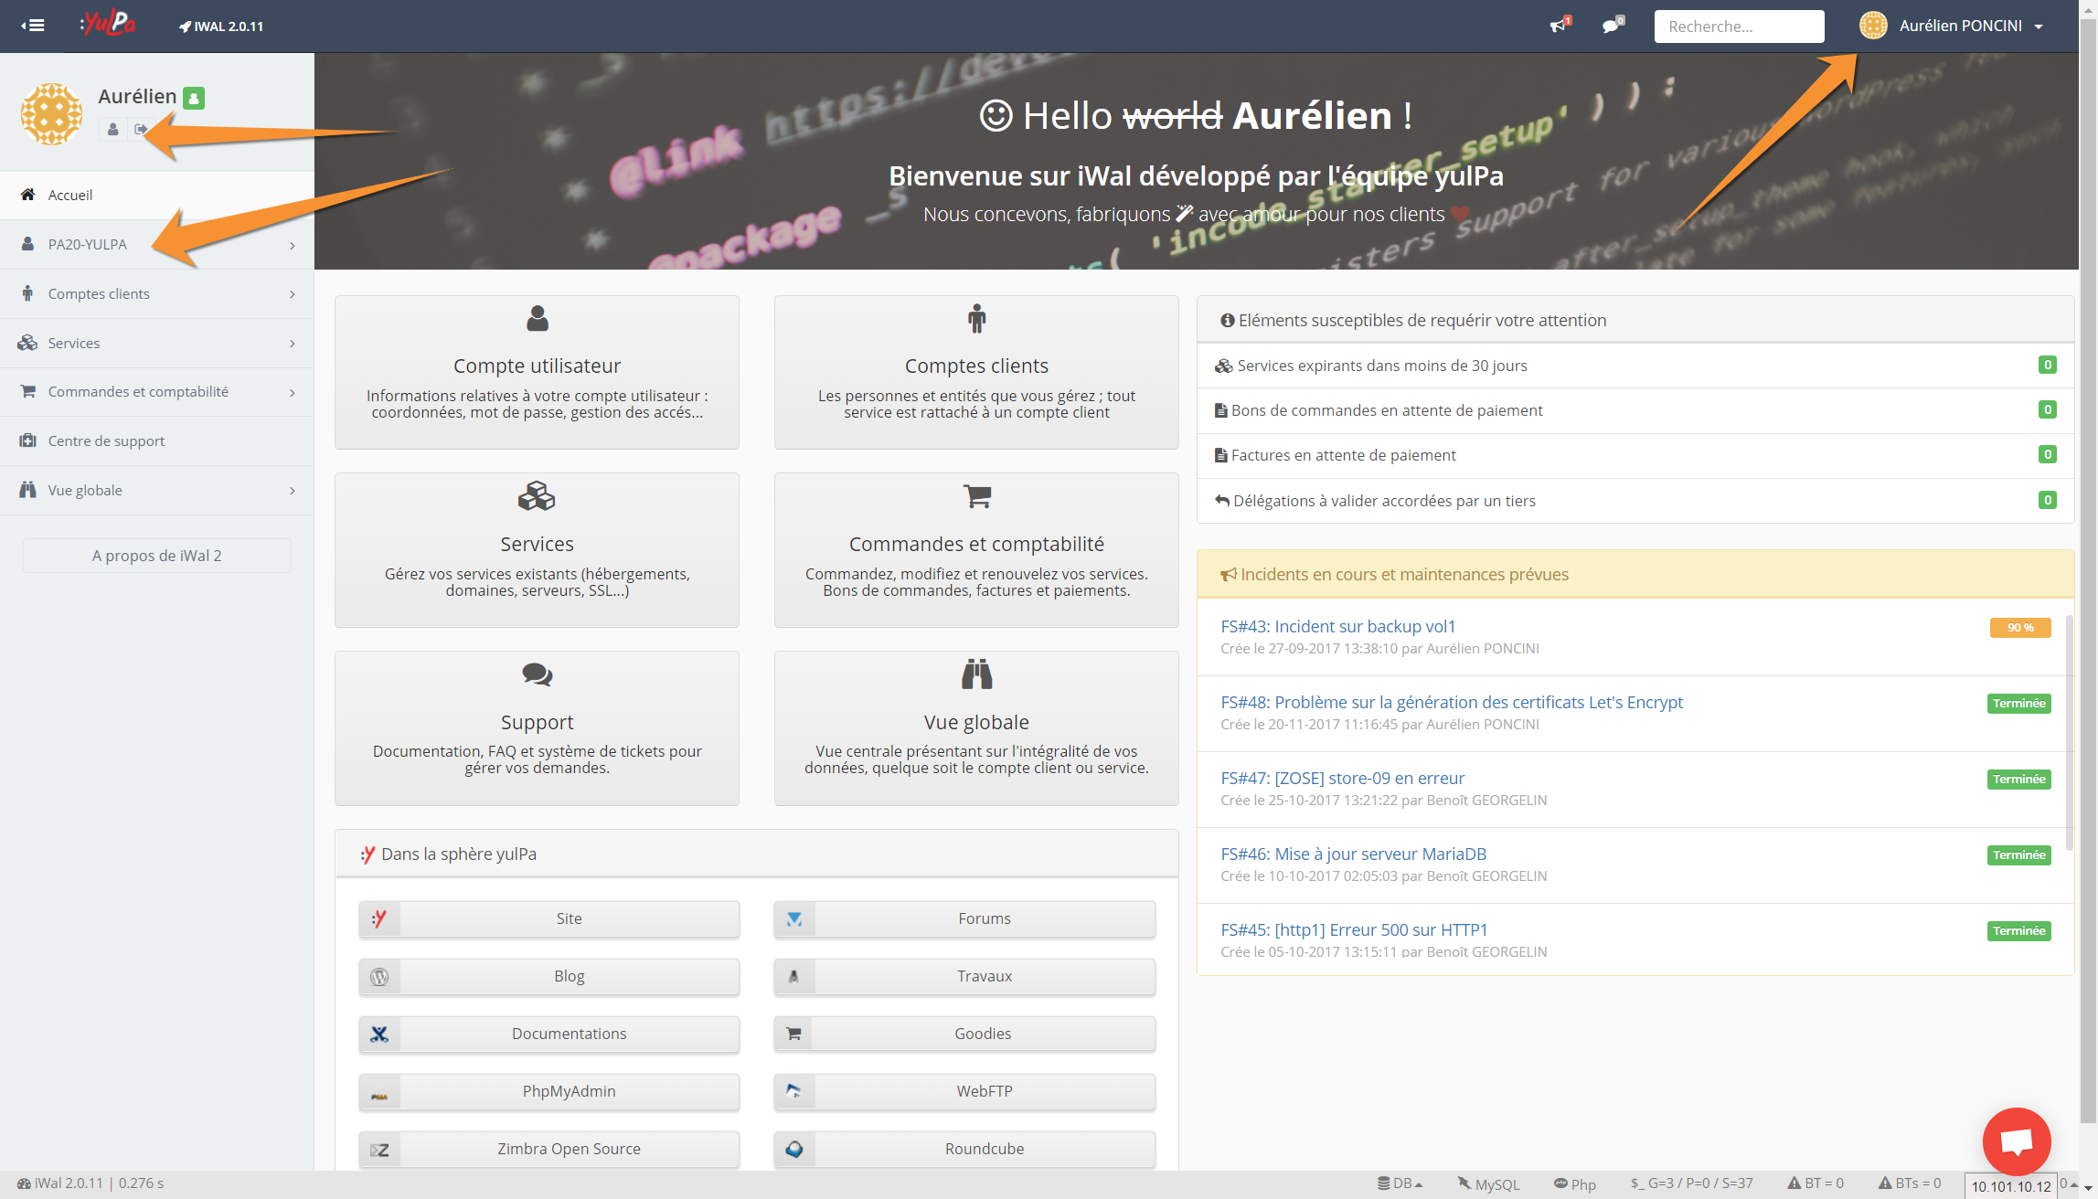
Task: Click the Travaux button's icon
Action: click(794, 976)
